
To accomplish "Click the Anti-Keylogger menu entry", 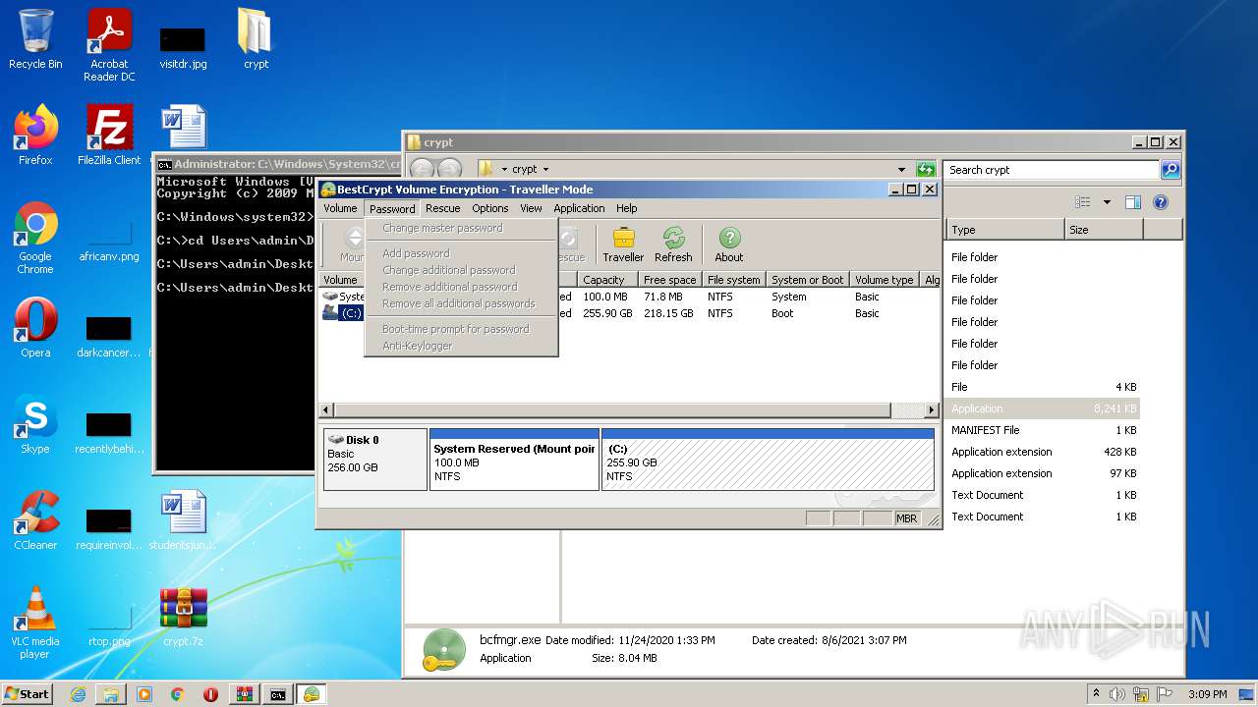I will 417,346.
